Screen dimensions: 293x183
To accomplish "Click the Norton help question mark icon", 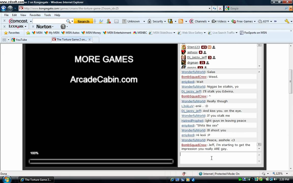I will (63, 26).
